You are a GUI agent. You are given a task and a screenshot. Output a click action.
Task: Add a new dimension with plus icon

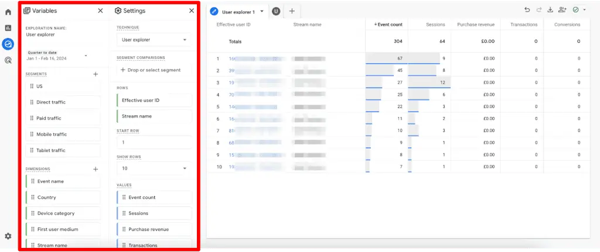pyautogui.click(x=96, y=169)
